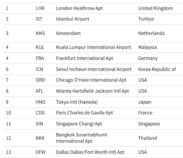
Task: Select Seoul Incheon International Airport name
Action: tap(93, 69)
